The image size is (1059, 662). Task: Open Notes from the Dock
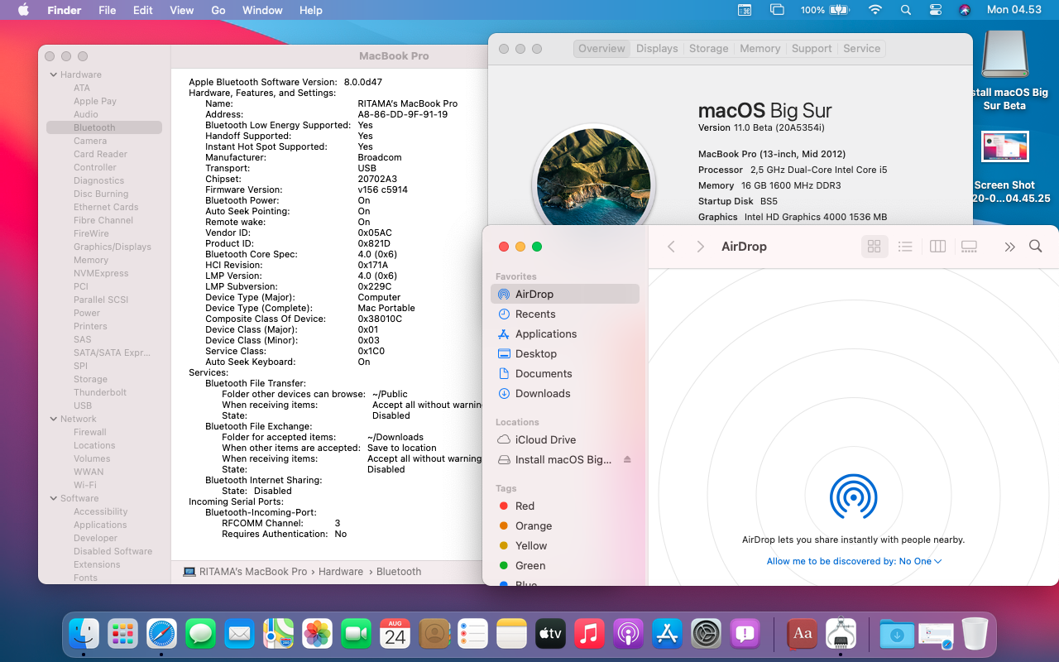click(511, 634)
